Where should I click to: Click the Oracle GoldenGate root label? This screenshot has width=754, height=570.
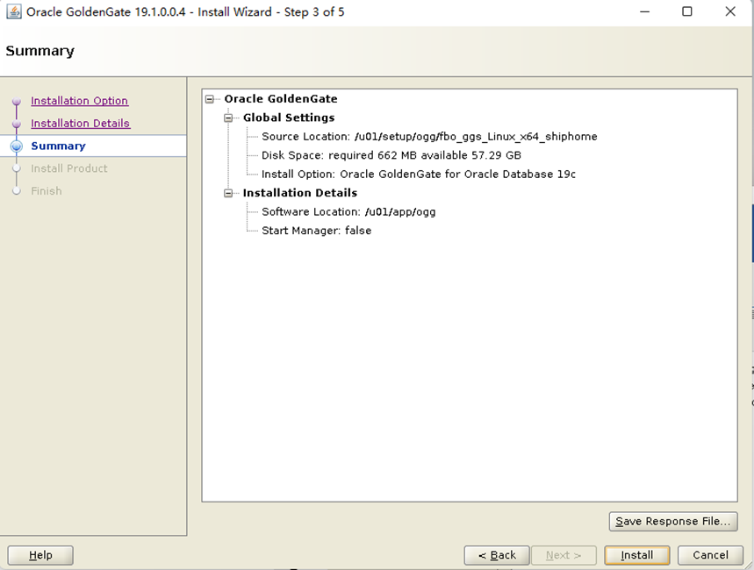click(281, 99)
